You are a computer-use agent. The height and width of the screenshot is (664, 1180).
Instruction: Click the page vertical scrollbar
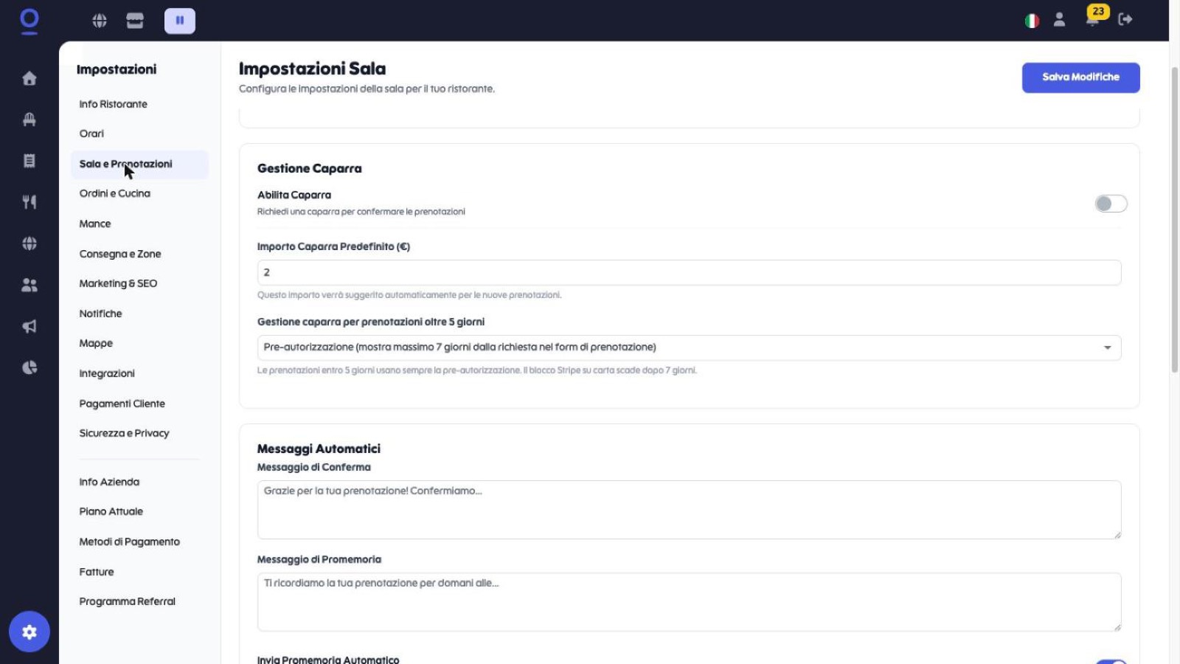(1175, 220)
